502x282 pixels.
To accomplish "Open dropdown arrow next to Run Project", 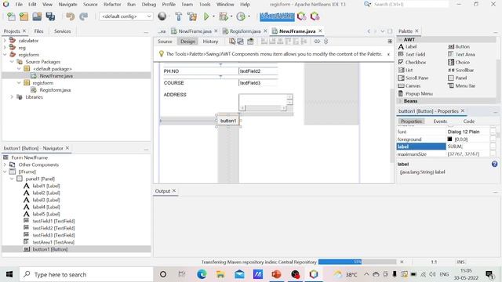I will (x=214, y=16).
